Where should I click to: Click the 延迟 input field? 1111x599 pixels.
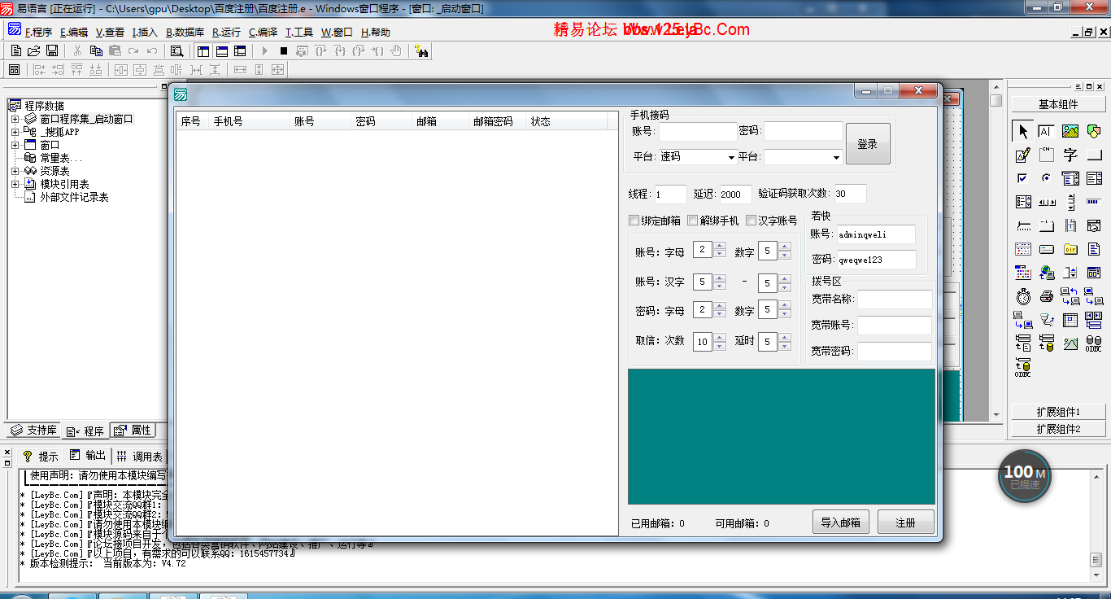(x=734, y=195)
